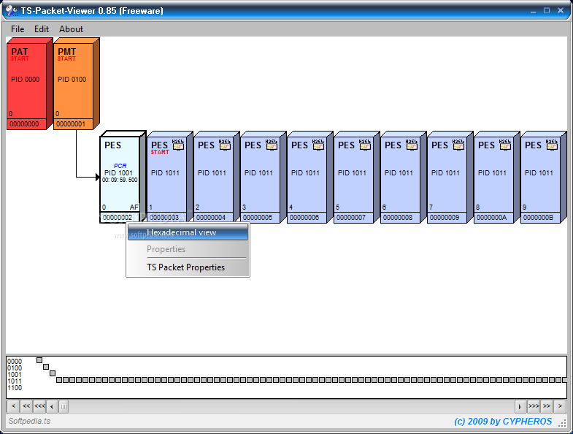Click packet offset 00000009 label
This screenshot has height=434, width=573.
[x=445, y=218]
